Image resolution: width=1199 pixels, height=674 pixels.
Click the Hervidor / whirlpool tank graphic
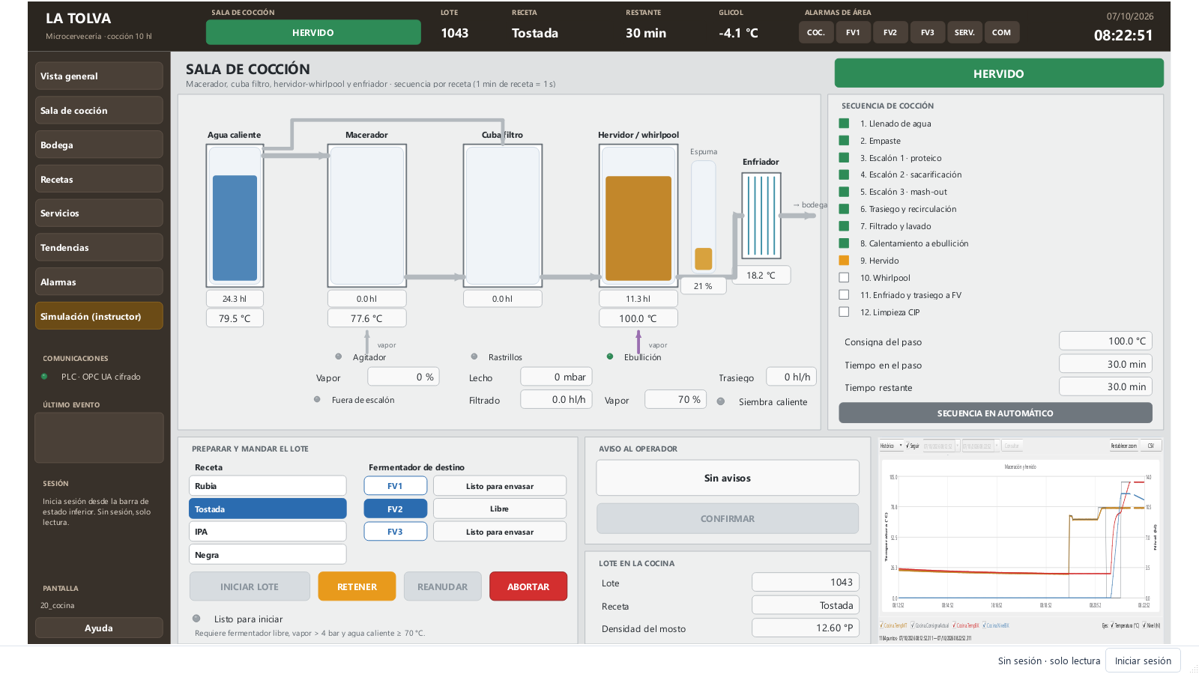[x=638, y=216]
